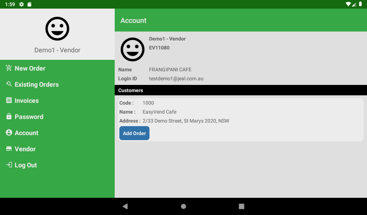367x215 pixels.
Task: Select the Vendor menu item
Action: pyautogui.click(x=25, y=149)
